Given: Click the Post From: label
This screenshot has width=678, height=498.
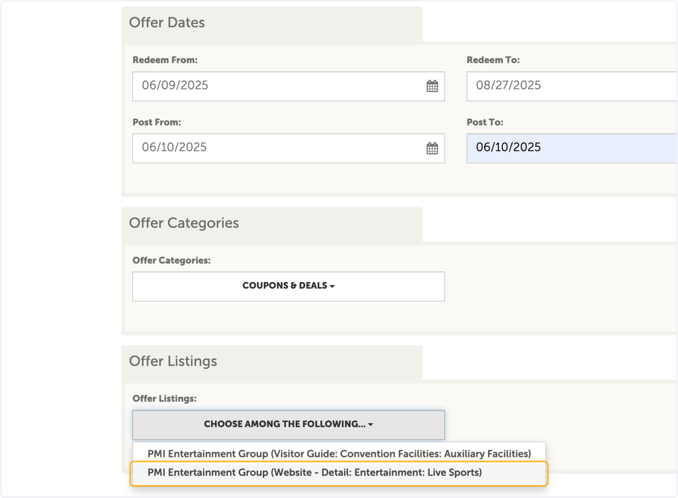Looking at the screenshot, I should [157, 122].
